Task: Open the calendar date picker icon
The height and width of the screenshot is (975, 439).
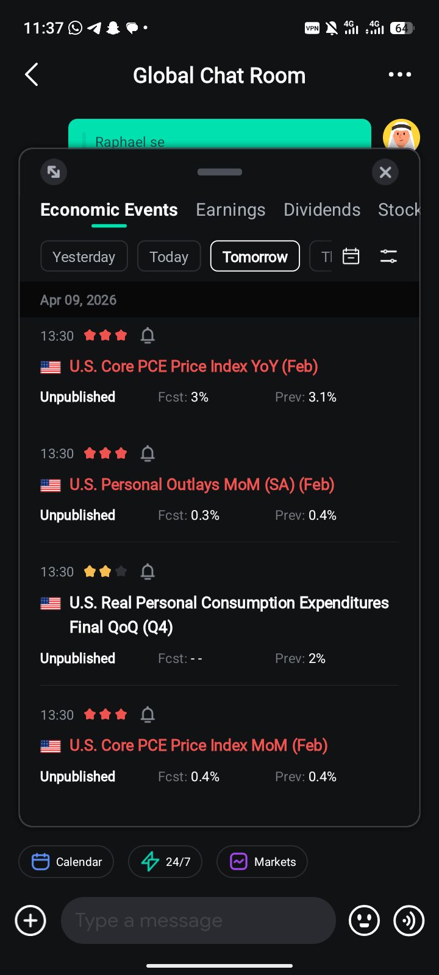Action: [x=351, y=257]
